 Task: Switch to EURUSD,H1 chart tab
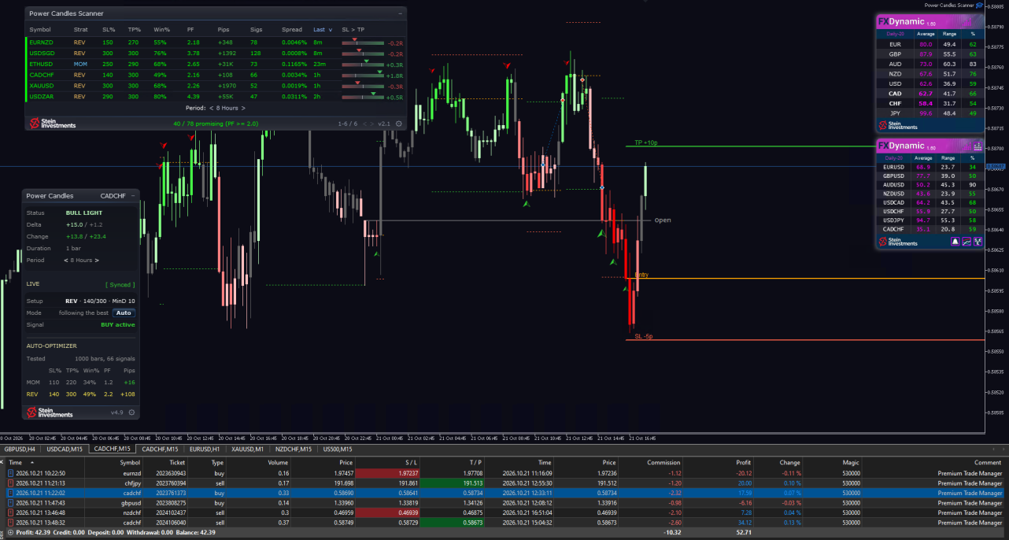pyautogui.click(x=204, y=449)
